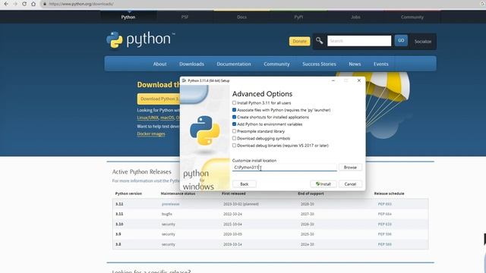The width and height of the screenshot is (486, 273).
Task: Select the Jobs top tab
Action: pyautogui.click(x=355, y=17)
